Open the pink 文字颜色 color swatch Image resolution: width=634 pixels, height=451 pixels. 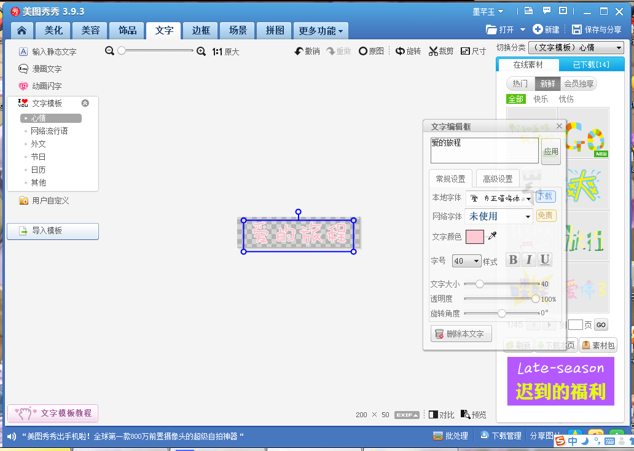coord(475,237)
